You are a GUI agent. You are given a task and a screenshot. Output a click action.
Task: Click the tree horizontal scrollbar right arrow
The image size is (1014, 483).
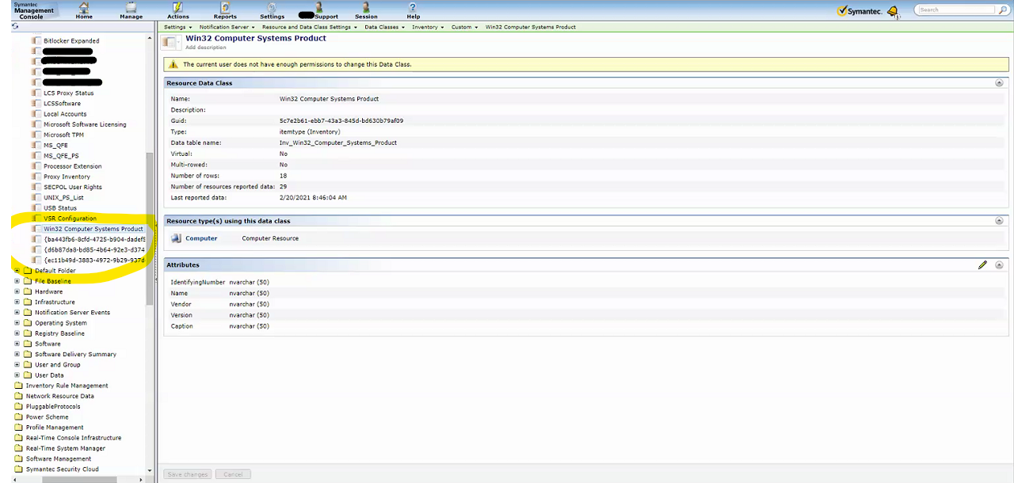point(143,479)
